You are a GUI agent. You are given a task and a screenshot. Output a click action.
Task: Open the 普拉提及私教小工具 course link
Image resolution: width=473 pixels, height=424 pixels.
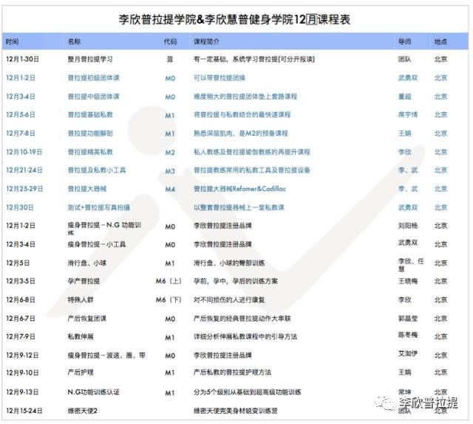(97, 170)
